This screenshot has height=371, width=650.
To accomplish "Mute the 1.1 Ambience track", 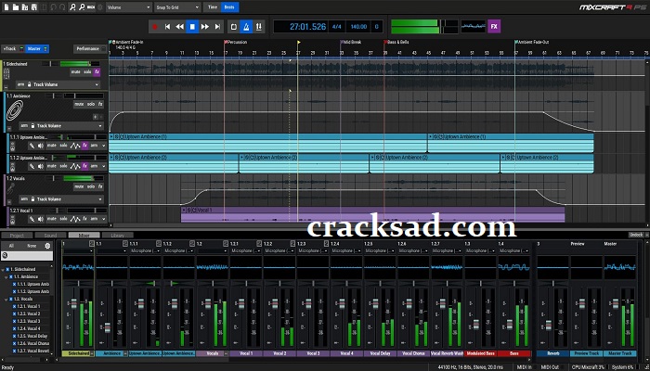I will [79, 104].
